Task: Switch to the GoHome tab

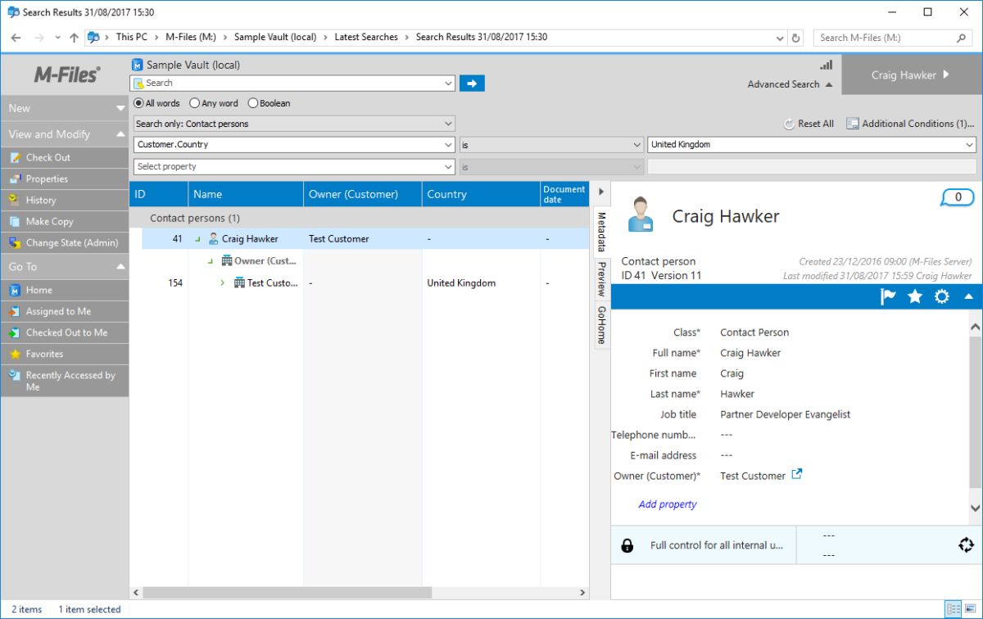Action: pos(601,325)
